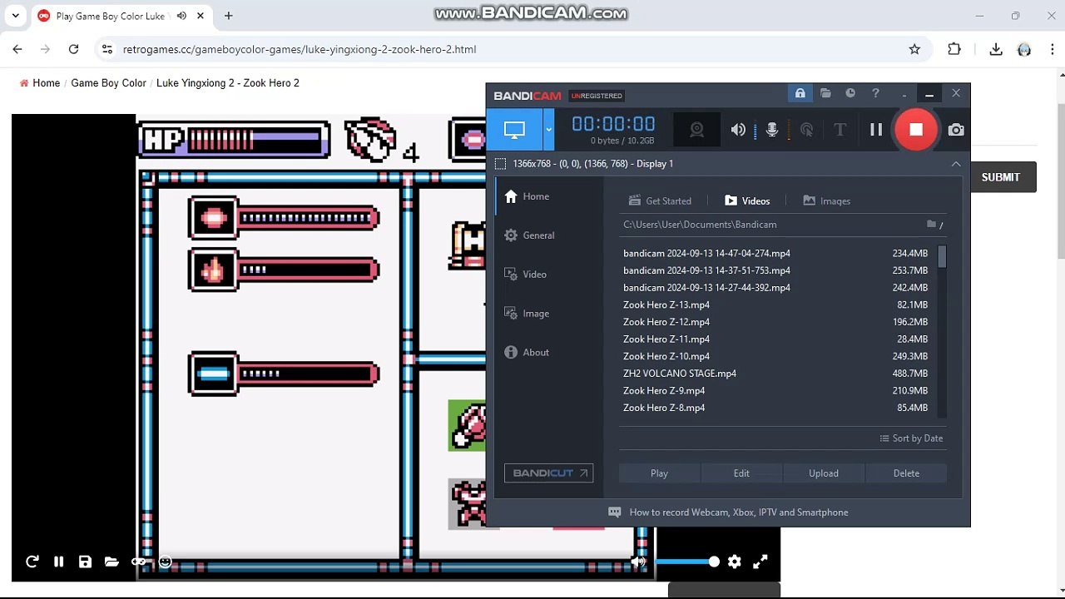Click the Play button in Bandicam
1065x599 pixels.
[x=659, y=473]
